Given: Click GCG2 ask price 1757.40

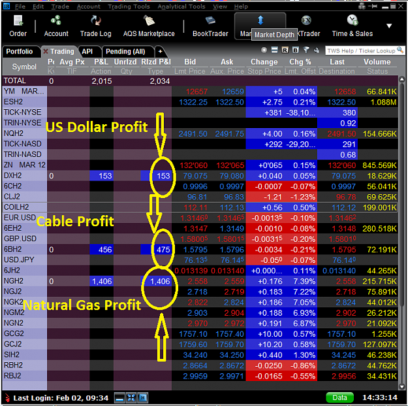Looking at the screenshot, I should coord(230,334).
